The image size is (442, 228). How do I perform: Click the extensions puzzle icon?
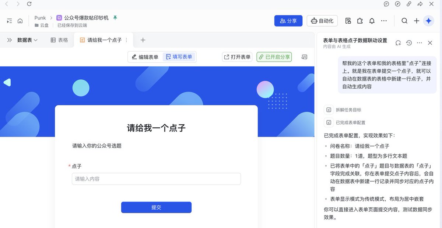[360, 21]
